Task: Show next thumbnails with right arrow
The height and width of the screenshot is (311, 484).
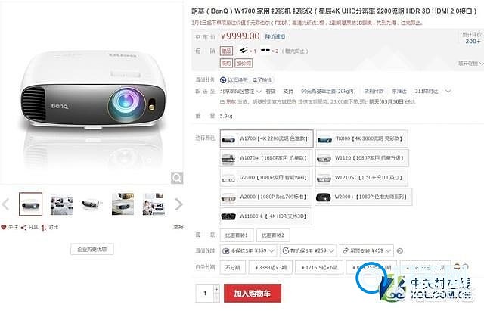Action: click(x=179, y=204)
